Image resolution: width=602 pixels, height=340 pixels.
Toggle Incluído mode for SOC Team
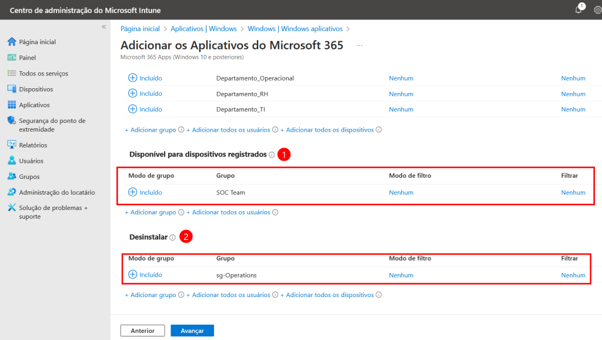tap(145, 192)
